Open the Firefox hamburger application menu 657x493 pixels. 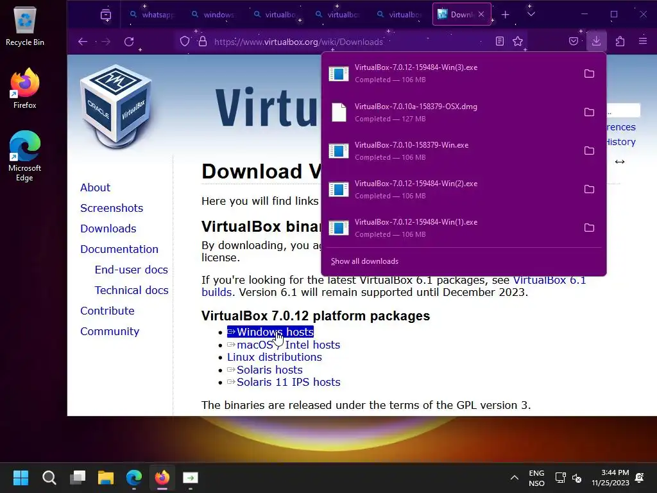pyautogui.click(x=643, y=41)
